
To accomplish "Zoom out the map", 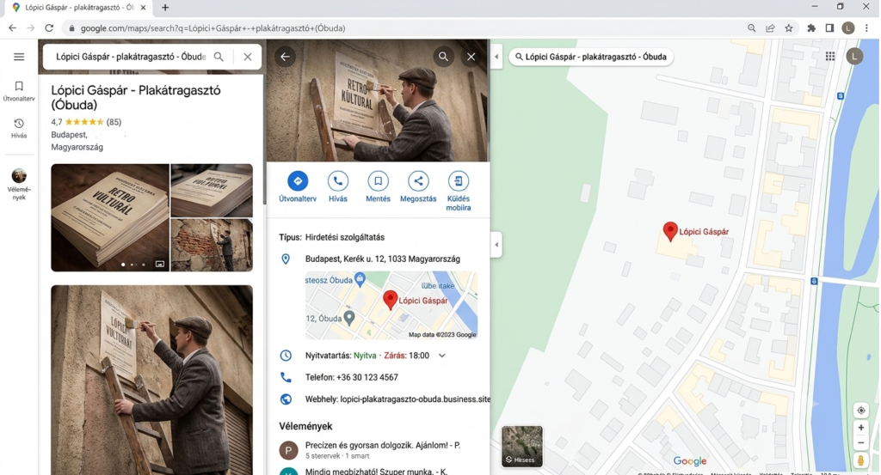I will point(860,443).
